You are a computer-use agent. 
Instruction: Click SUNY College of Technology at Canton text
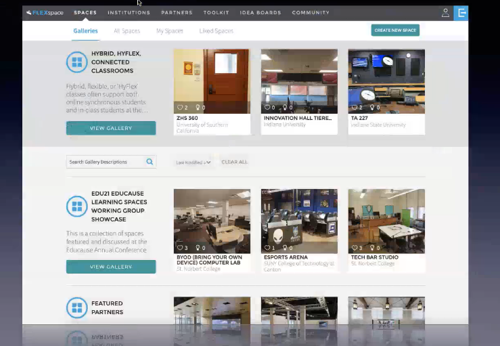[299, 267]
